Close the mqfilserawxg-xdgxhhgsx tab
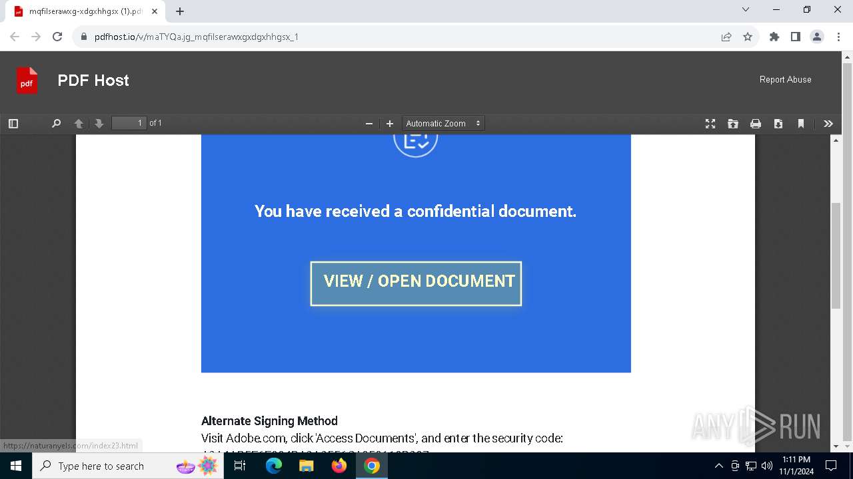 pos(155,11)
